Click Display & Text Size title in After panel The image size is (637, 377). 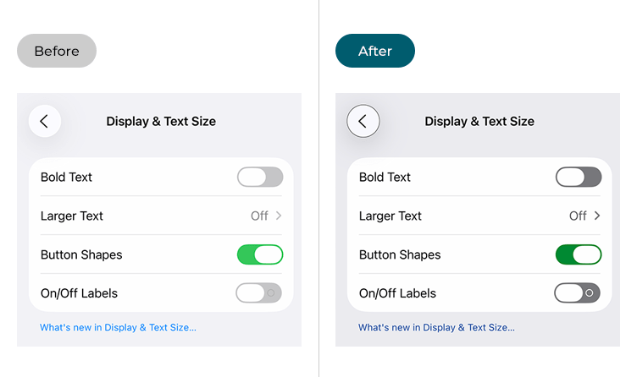479,122
